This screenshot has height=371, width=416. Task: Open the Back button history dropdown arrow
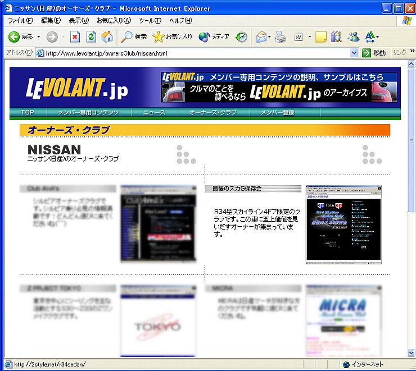pos(38,37)
